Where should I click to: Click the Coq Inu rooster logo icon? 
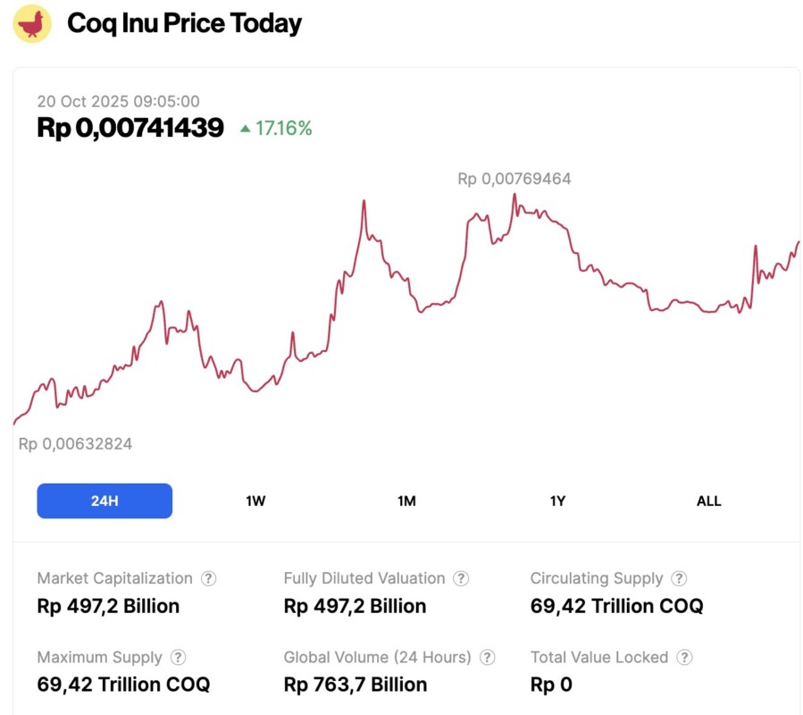click(x=34, y=23)
